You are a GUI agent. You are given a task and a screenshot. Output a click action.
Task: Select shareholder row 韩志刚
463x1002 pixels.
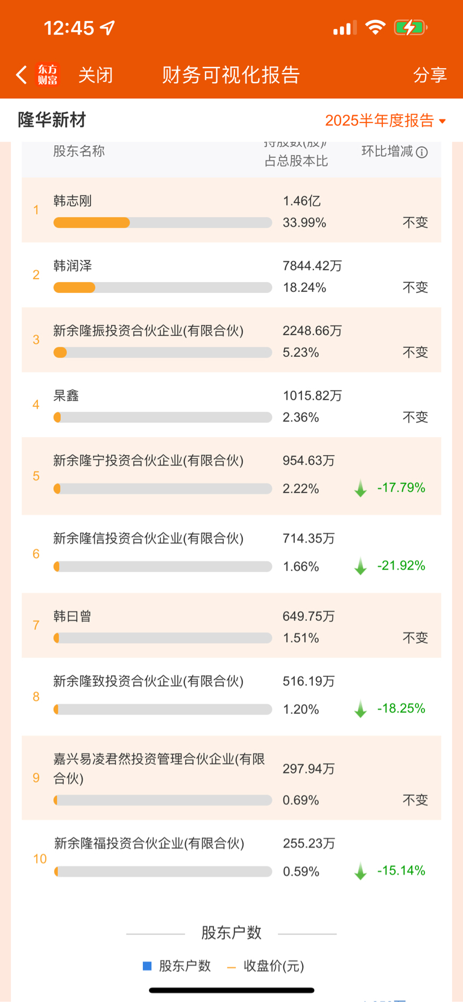231,210
